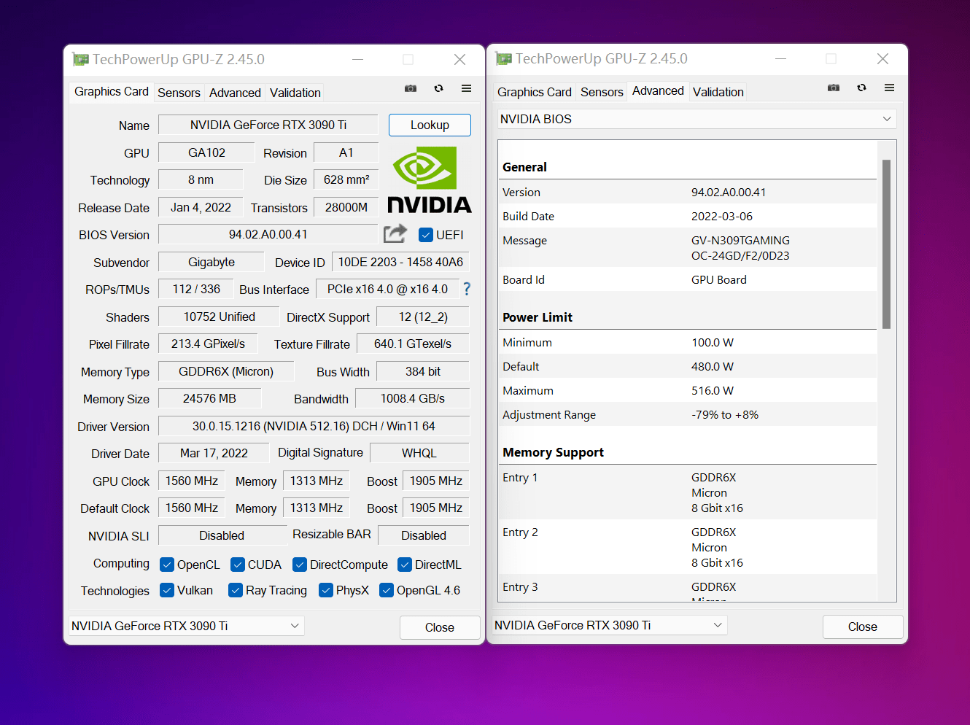Toggle the OpenCL checkbox
970x725 pixels.
click(167, 565)
